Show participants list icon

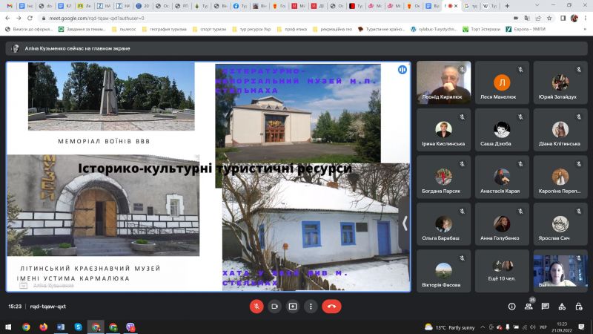click(x=529, y=307)
